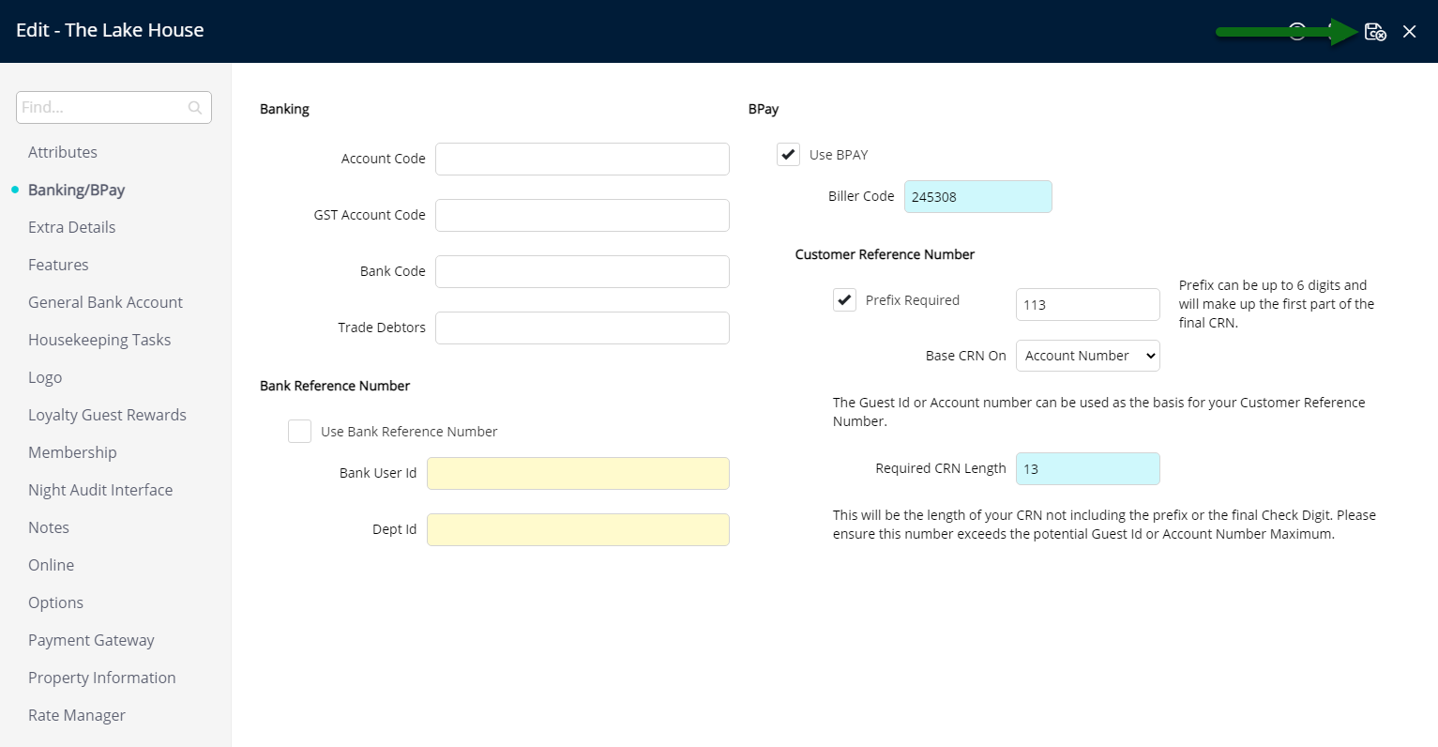Switch to the Logo section
The image size is (1438, 747).
tap(45, 377)
